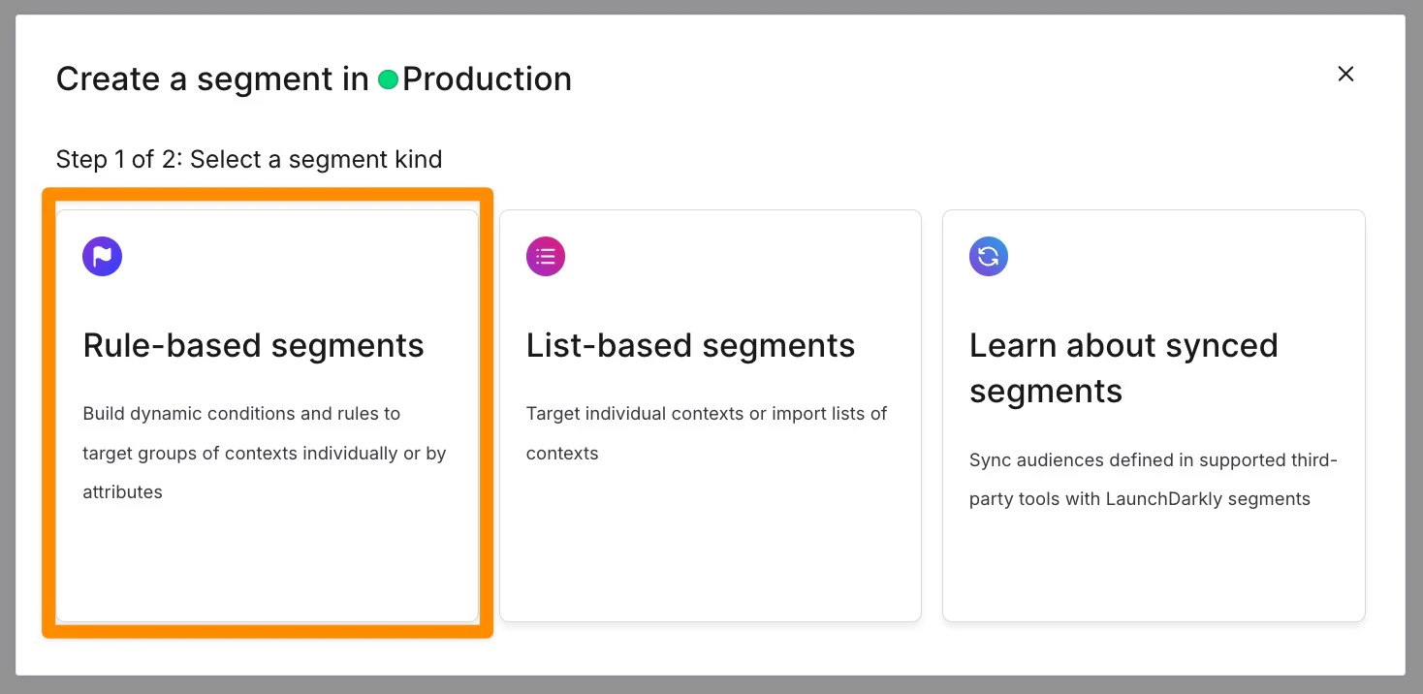Click the blue sync icon on synced segments card
The width and height of the screenshot is (1423, 694).
click(988, 256)
